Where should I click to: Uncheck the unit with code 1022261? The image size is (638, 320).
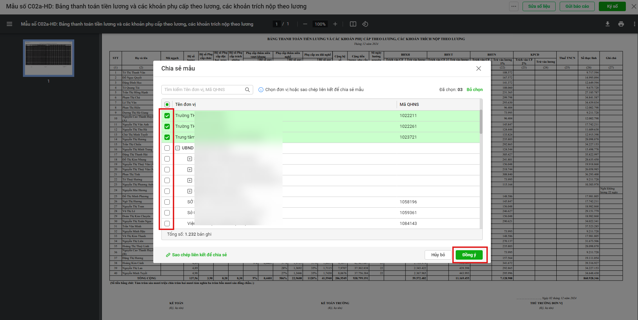pyautogui.click(x=167, y=126)
